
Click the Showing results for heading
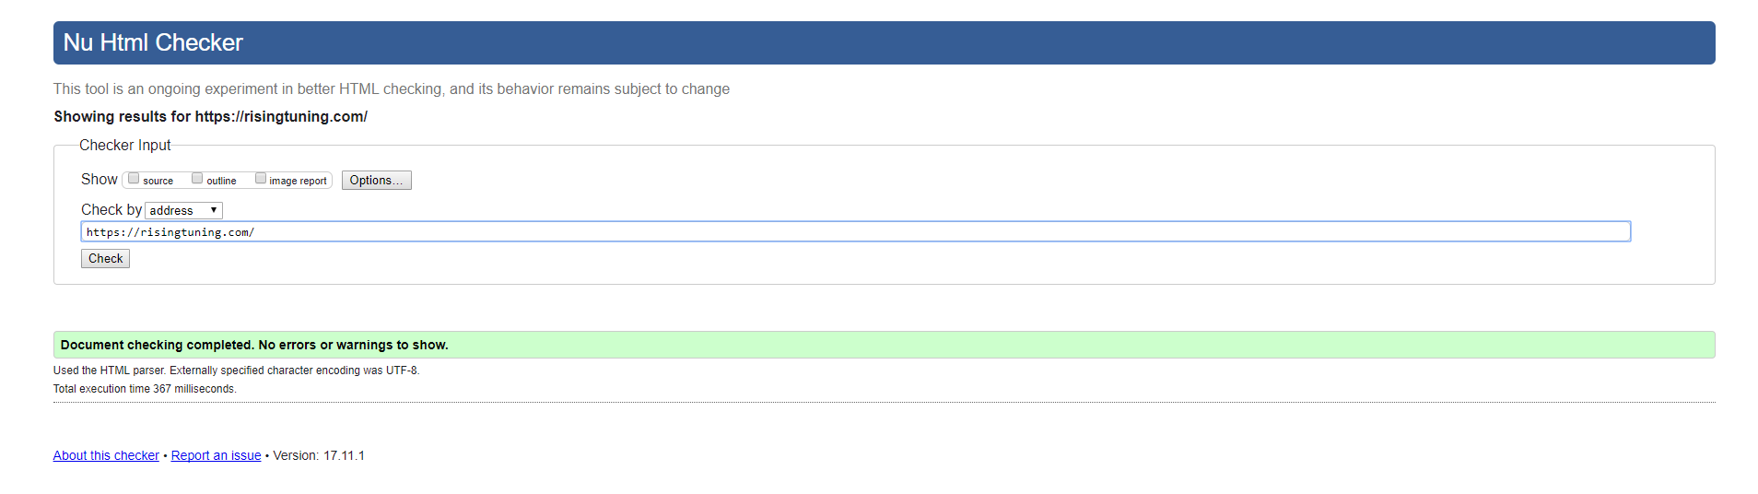210,117
